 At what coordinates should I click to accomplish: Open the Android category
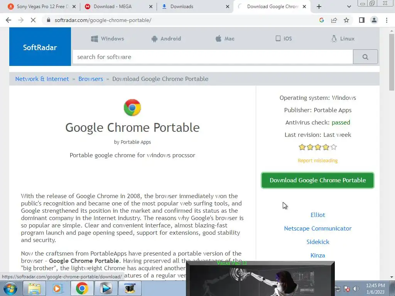tap(166, 39)
